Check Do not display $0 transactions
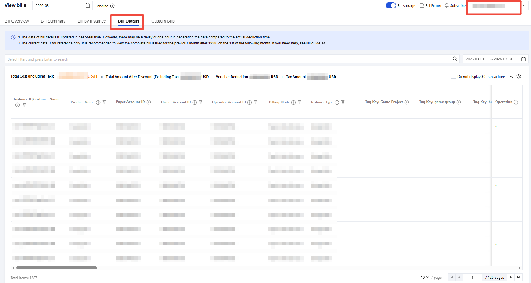This screenshot has height=283, width=531. 454,76
